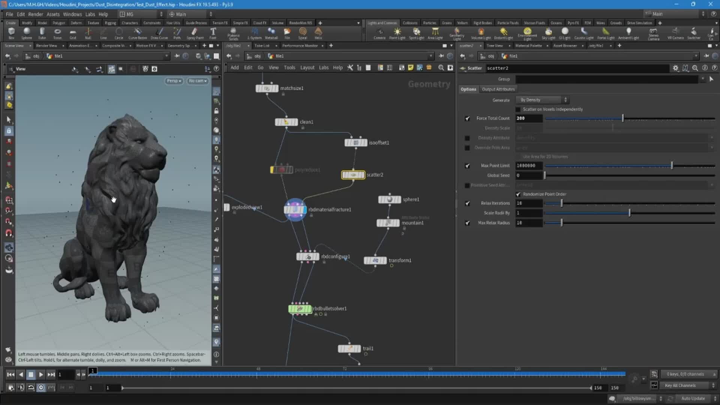The image size is (720, 405).
Task: Uncheck the Force Total Count checkbox
Action: (x=467, y=118)
